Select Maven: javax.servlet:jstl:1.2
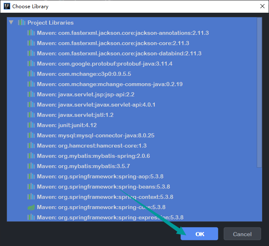269x246 pixels. coord(75,115)
